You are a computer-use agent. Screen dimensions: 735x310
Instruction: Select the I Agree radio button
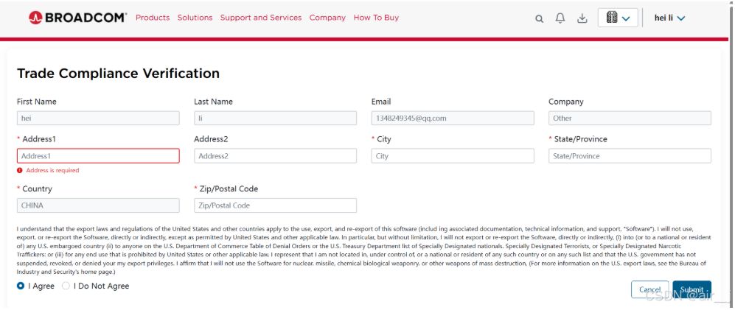coord(20,286)
